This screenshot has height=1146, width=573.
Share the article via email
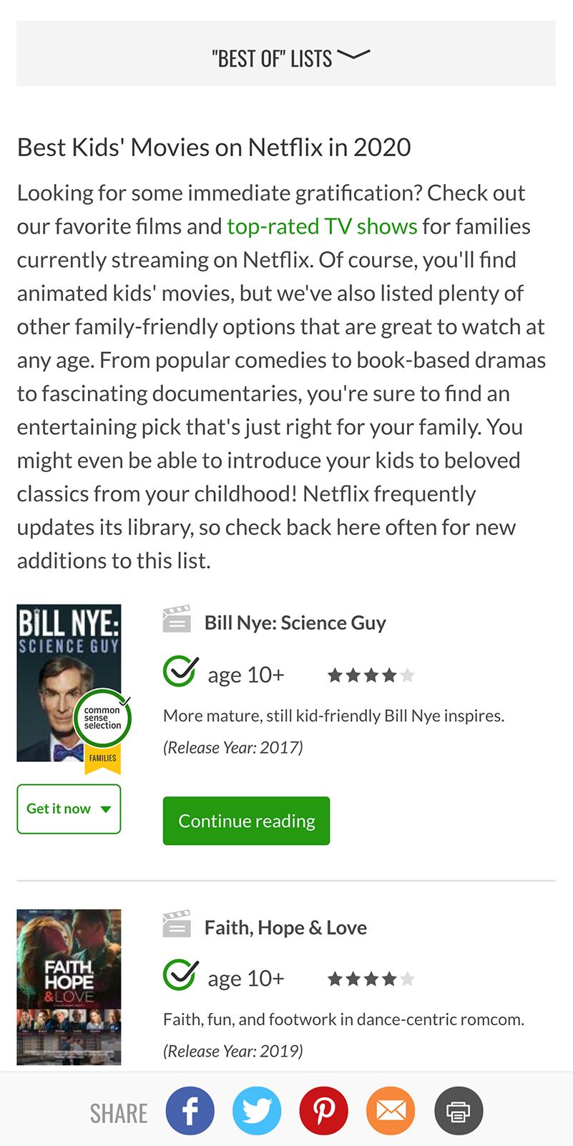click(x=391, y=1110)
